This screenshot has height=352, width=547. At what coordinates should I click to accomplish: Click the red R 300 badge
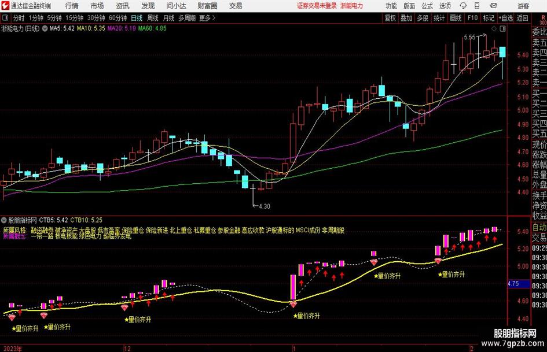543,20
